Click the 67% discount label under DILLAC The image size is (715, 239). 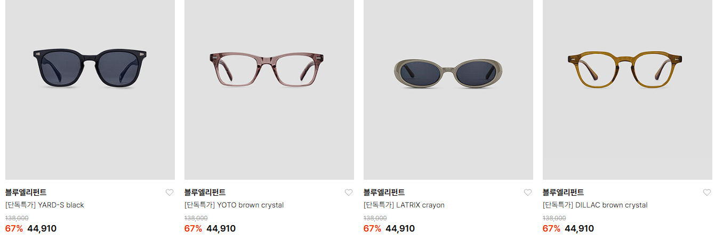click(x=551, y=228)
